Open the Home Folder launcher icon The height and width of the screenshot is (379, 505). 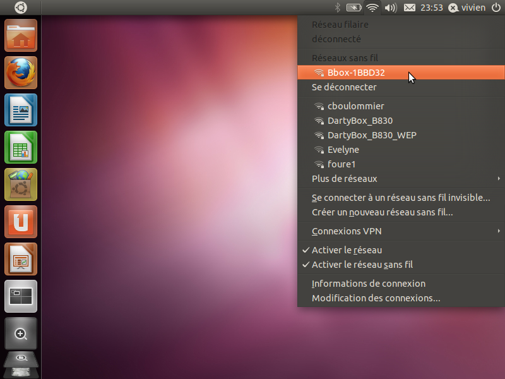click(x=21, y=35)
